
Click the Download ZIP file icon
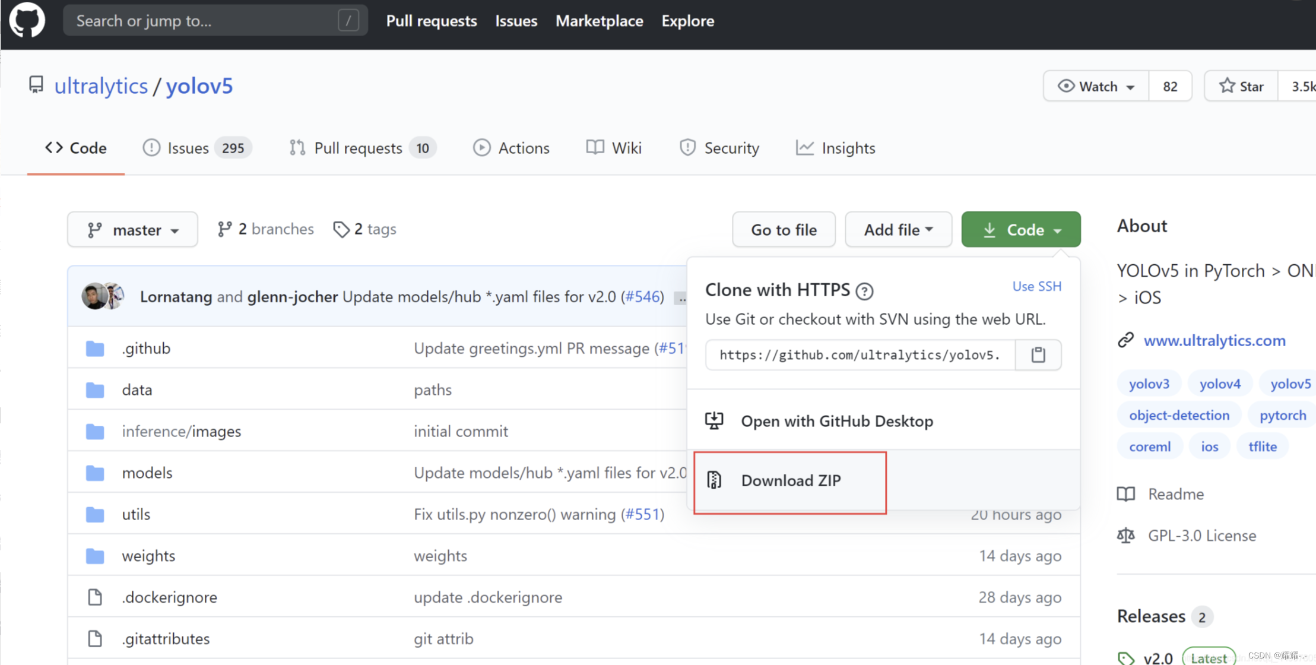714,480
